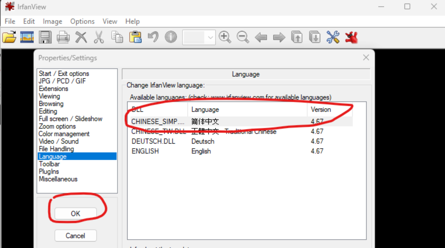445x248 pixels.
Task: Click the Copy icon in toolbar
Action: 117,37
